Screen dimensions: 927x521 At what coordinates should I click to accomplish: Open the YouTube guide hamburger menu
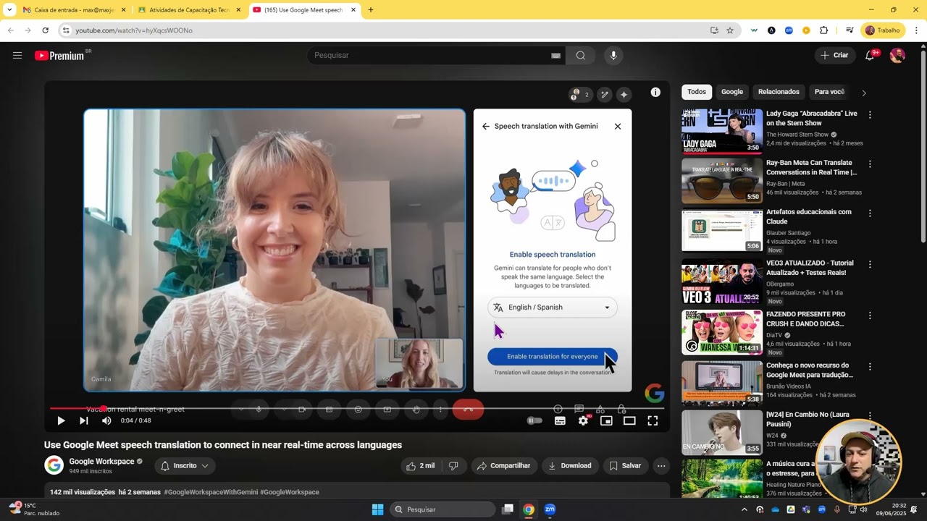tap(17, 55)
